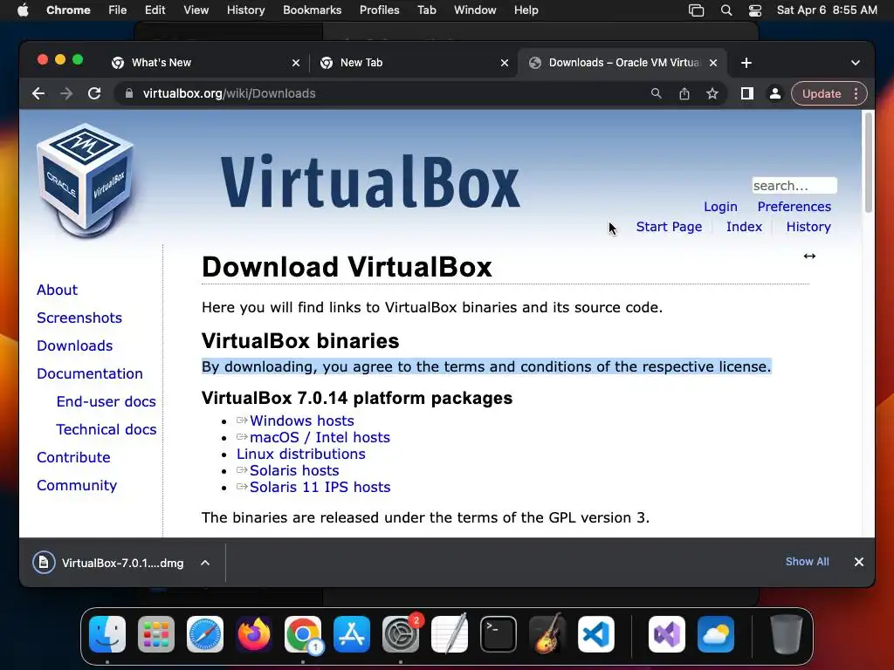Click the VirtualBox search field
The height and width of the screenshot is (670, 894).
click(794, 186)
